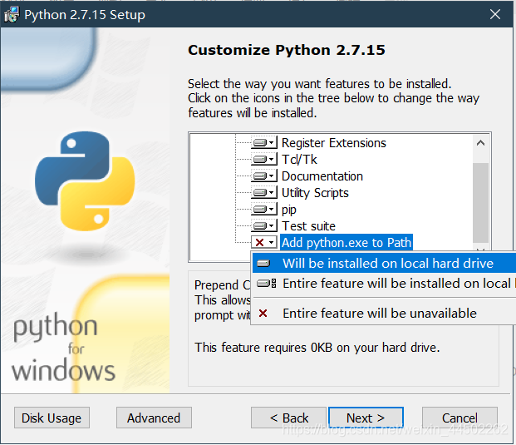Click the installer icon in the title bar
Viewport: 516px width, 445px height.
12,14
